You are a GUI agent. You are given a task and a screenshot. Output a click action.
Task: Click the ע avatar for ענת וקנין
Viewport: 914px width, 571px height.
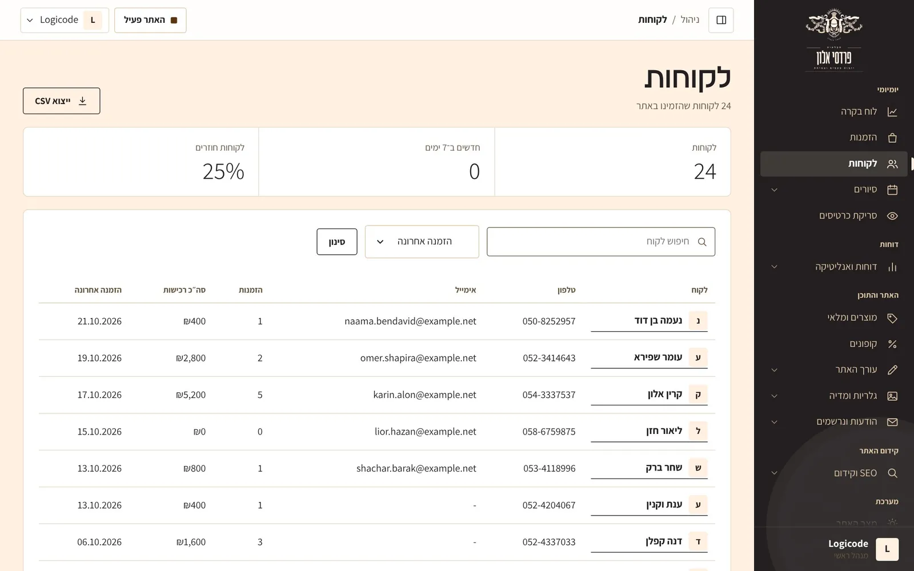coord(698,505)
